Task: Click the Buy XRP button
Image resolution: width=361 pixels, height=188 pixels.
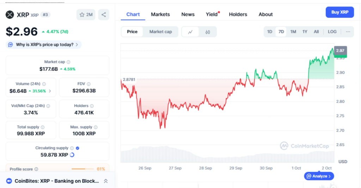Action: point(340,12)
